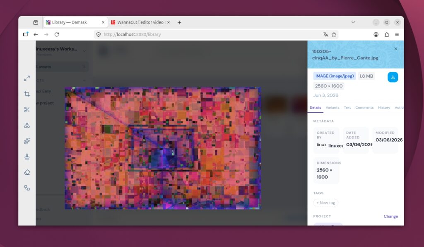Click the IMAGE (image/jpeg) badge
This screenshot has width=424, height=247.
pos(335,76)
